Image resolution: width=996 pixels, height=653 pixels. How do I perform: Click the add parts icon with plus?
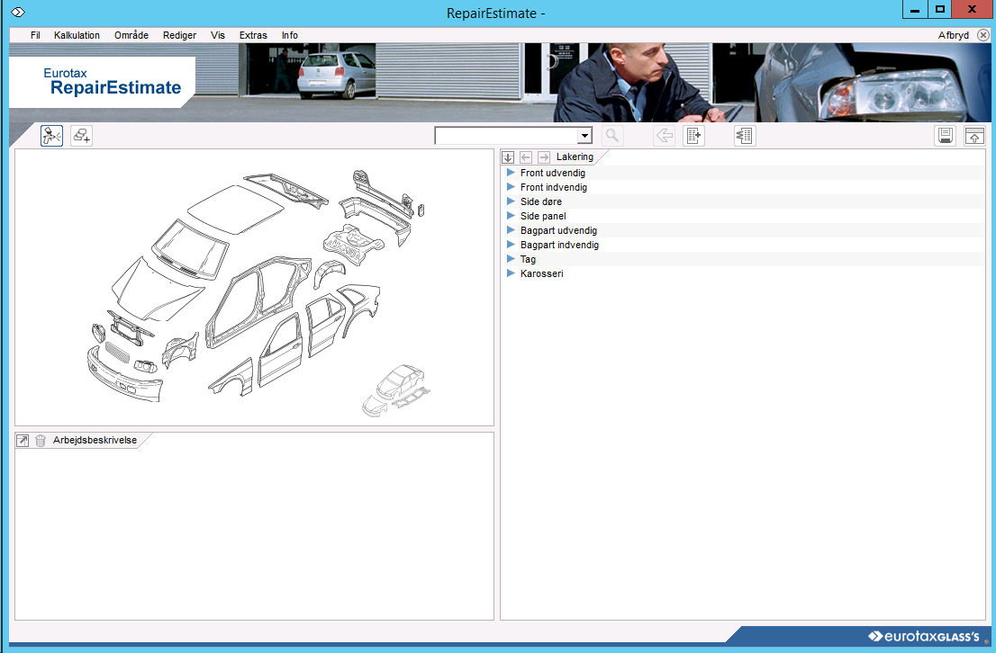click(x=81, y=135)
